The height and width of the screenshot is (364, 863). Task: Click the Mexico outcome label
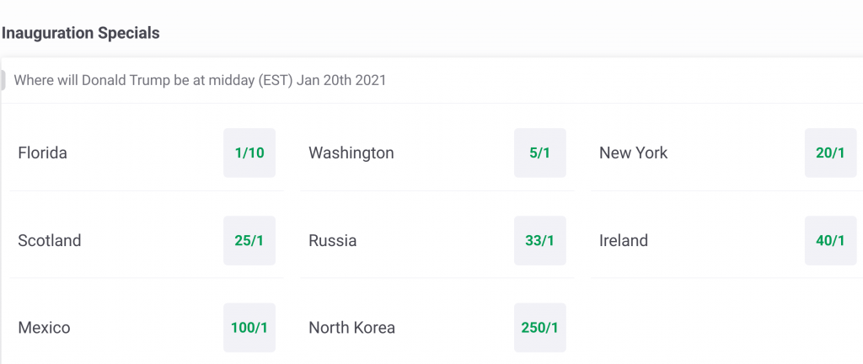coord(44,328)
